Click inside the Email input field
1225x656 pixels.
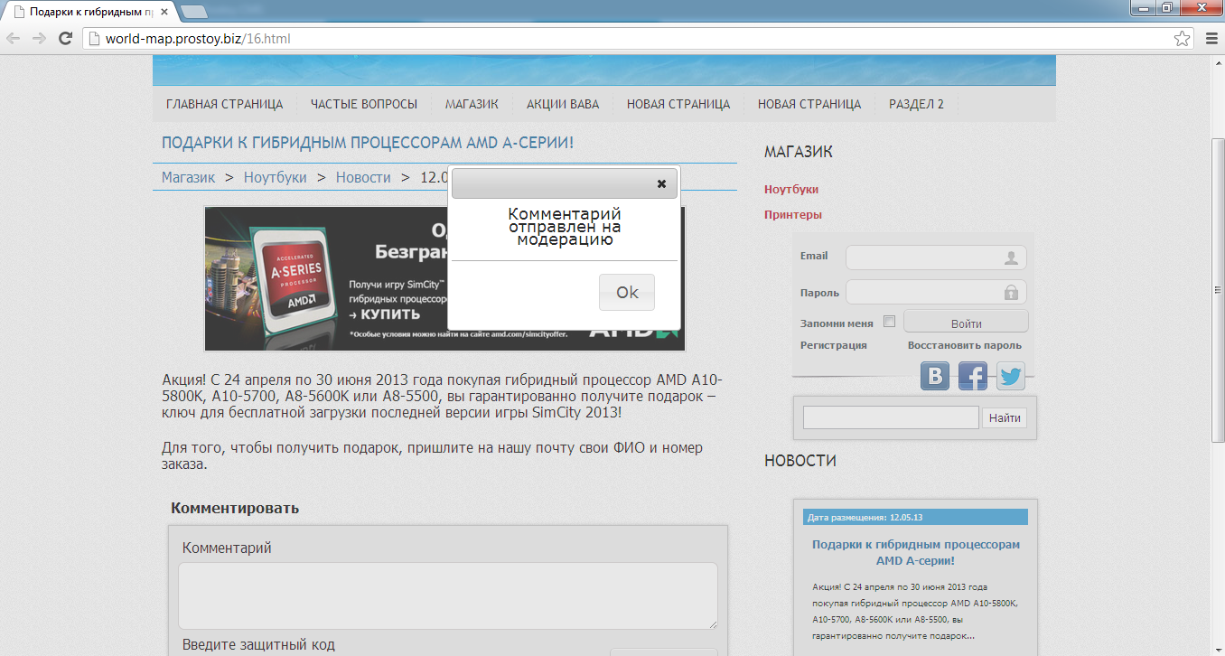click(x=936, y=258)
